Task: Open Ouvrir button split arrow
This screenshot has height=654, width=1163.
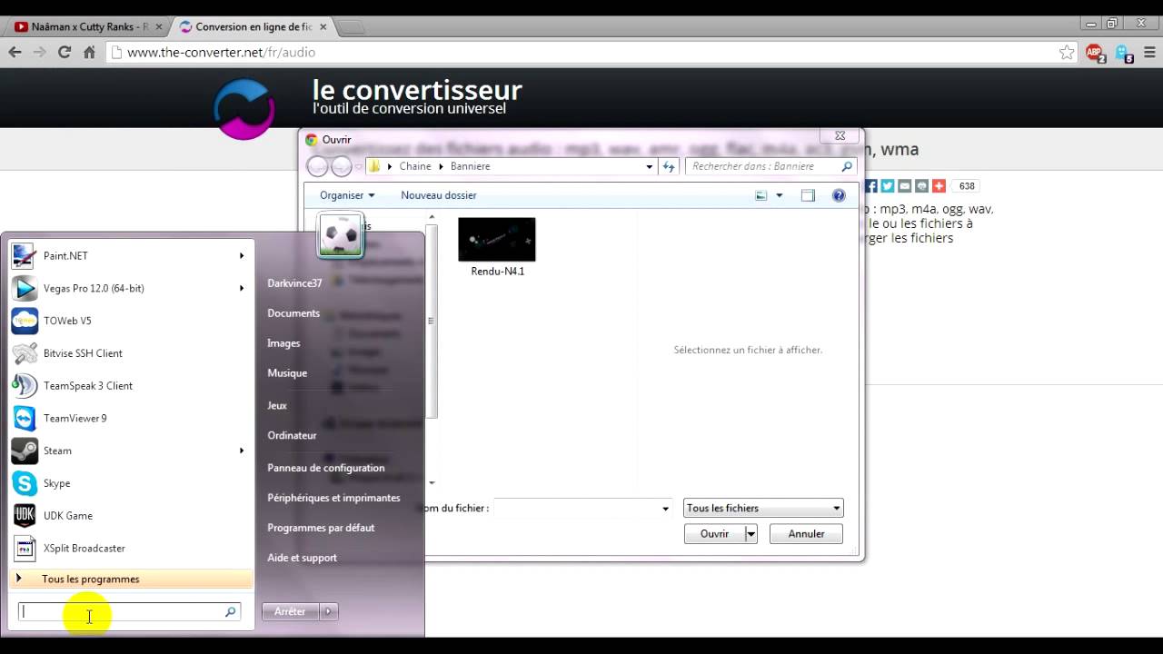Action: pyautogui.click(x=750, y=534)
